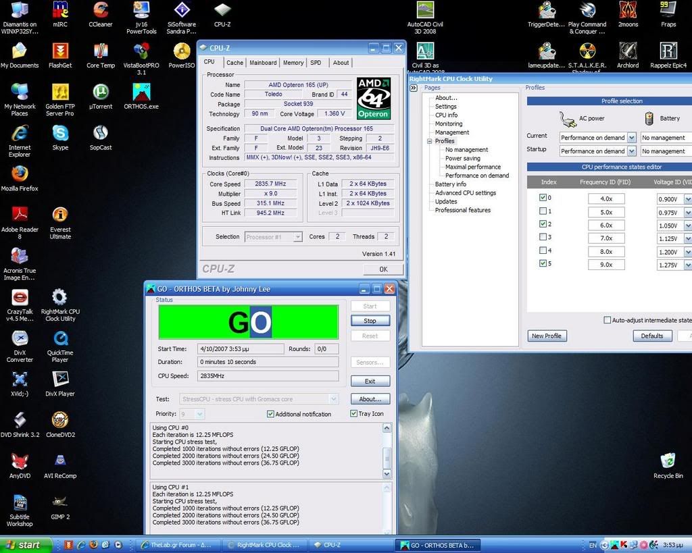Toggle Auto-adjust intermediate states checkbox
The height and width of the screenshot is (553, 692).
click(x=608, y=320)
